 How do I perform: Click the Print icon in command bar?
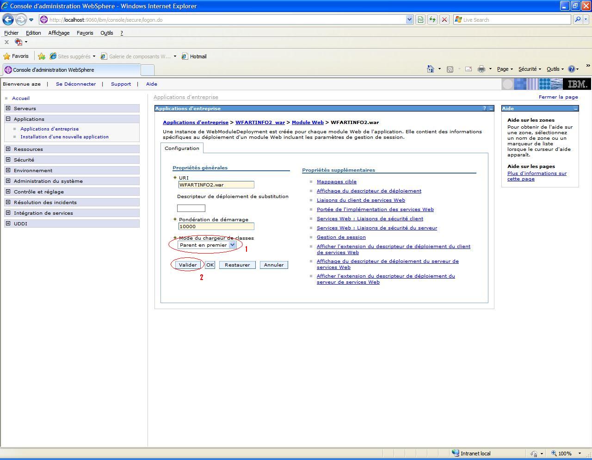pos(481,69)
